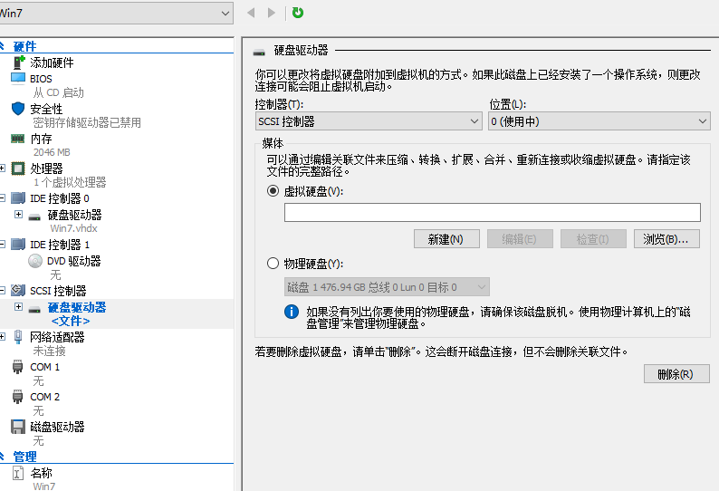The image size is (719, 491).
Task: Click the Edit 编辑(E) button
Action: coord(520,239)
